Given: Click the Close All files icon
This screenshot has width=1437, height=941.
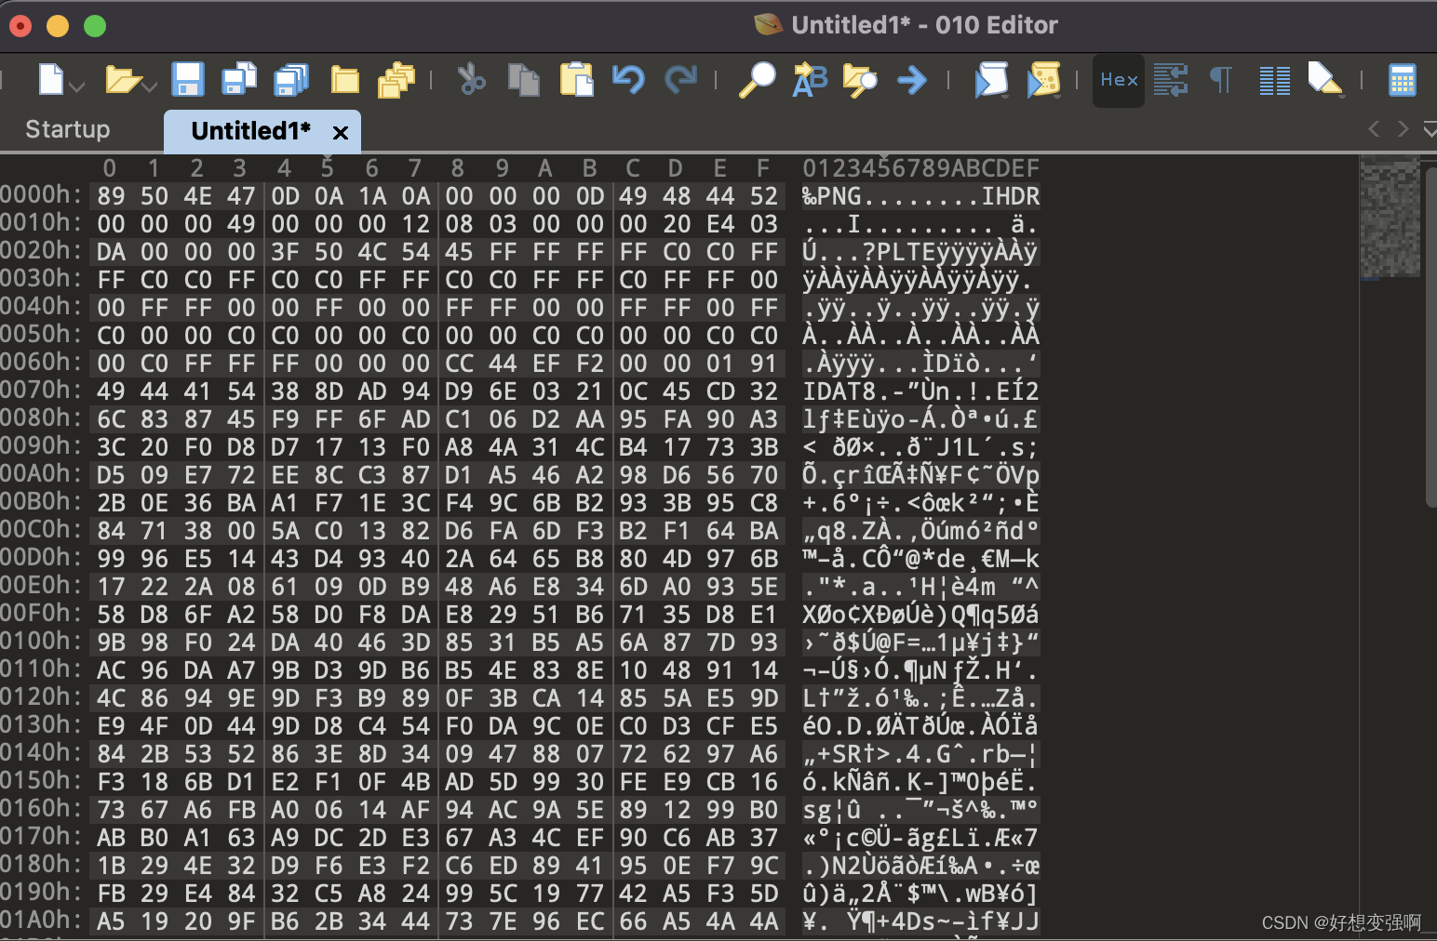Looking at the screenshot, I should click(x=396, y=80).
